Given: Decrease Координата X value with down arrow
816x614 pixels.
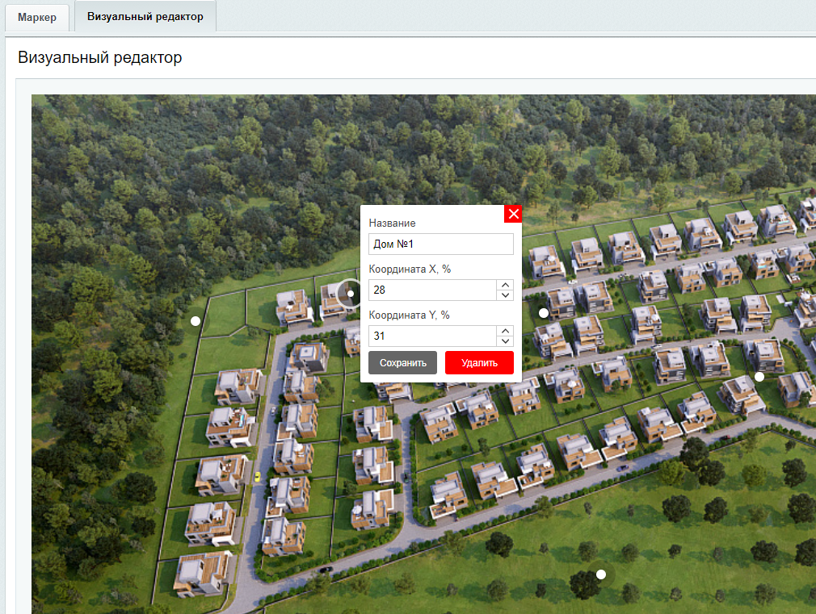Looking at the screenshot, I should coord(505,295).
